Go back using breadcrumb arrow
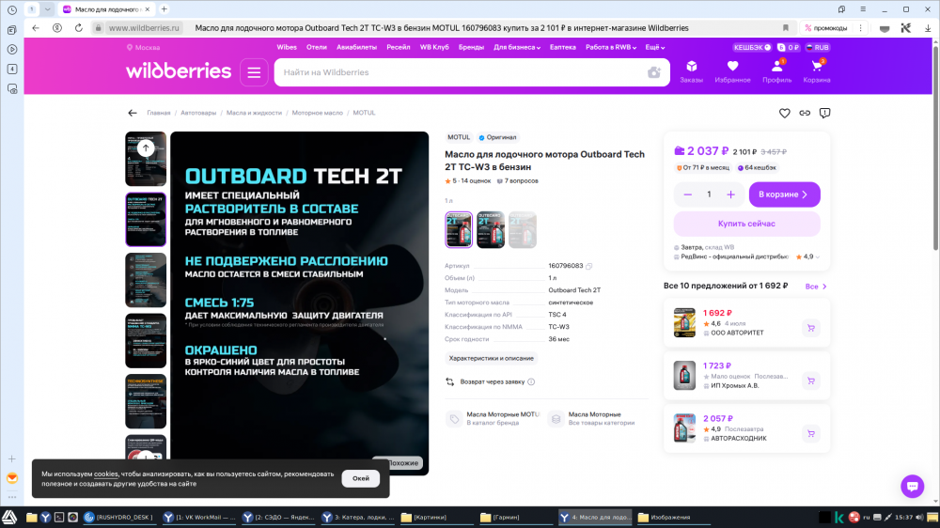This screenshot has height=528, width=940. pyautogui.click(x=133, y=113)
